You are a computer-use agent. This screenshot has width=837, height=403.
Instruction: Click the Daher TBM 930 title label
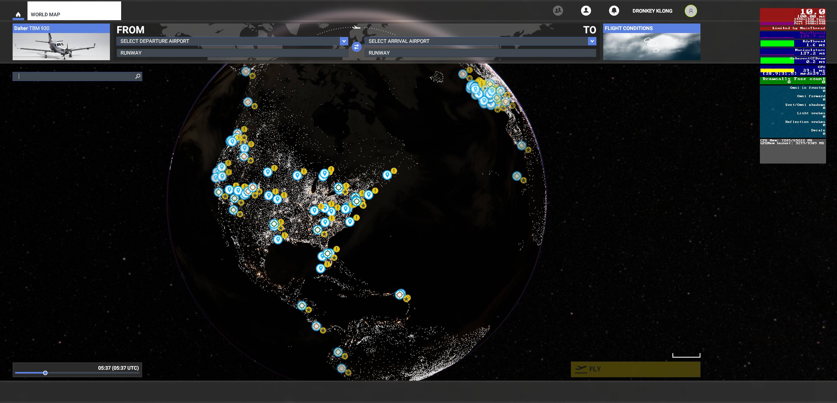point(32,28)
